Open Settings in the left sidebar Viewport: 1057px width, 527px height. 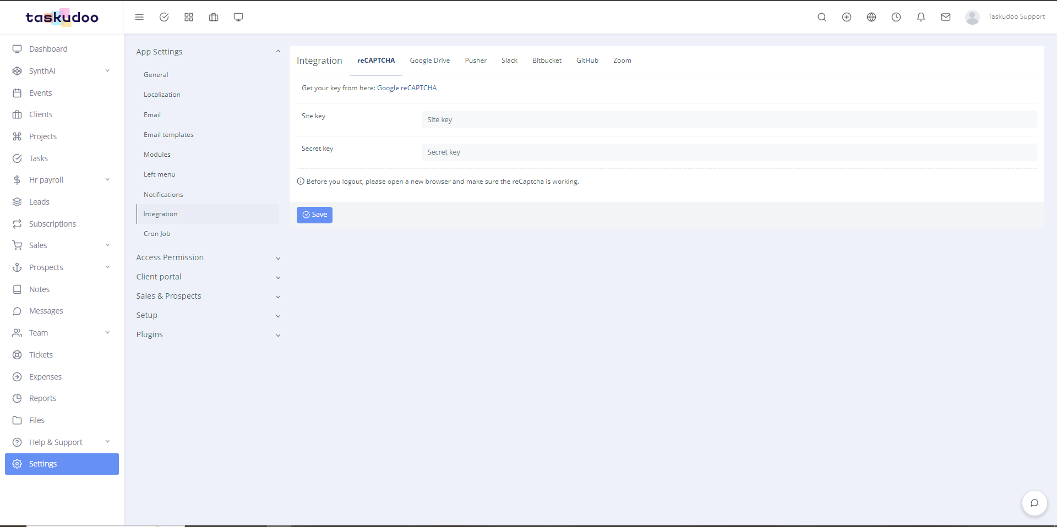[x=62, y=464]
